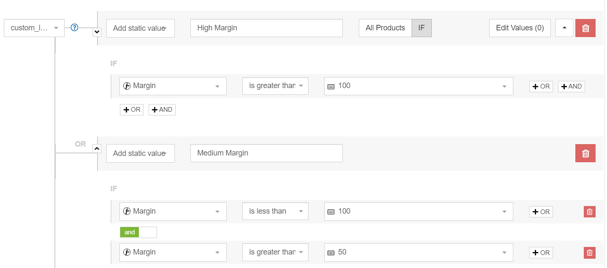The width and height of the screenshot is (607, 268).
Task: Add AND group below the High Margin condition
Action: click(162, 110)
